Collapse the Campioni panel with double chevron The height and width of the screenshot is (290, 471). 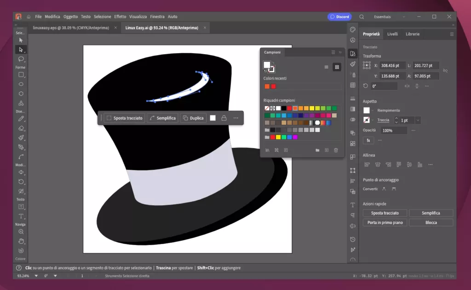[x=340, y=52]
